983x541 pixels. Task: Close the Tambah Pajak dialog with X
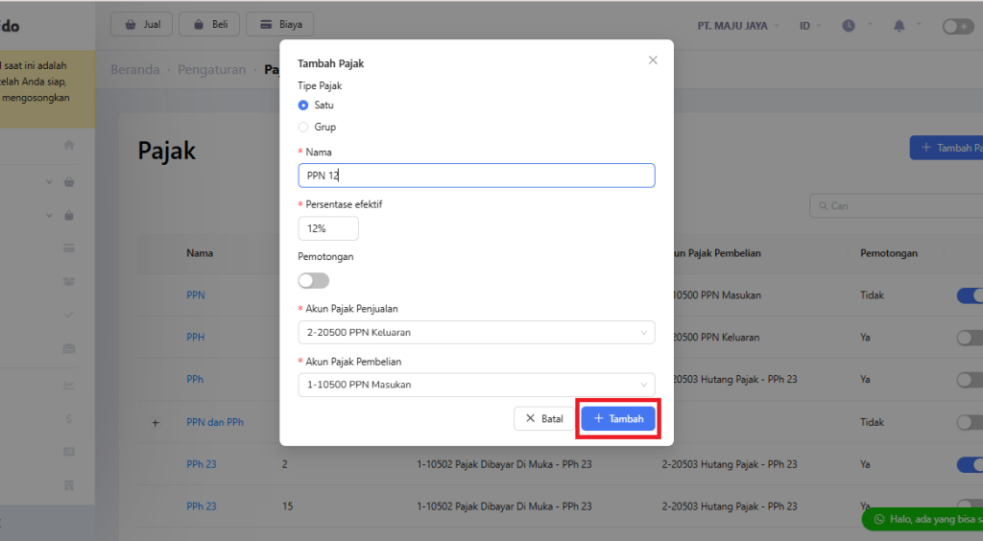point(653,60)
